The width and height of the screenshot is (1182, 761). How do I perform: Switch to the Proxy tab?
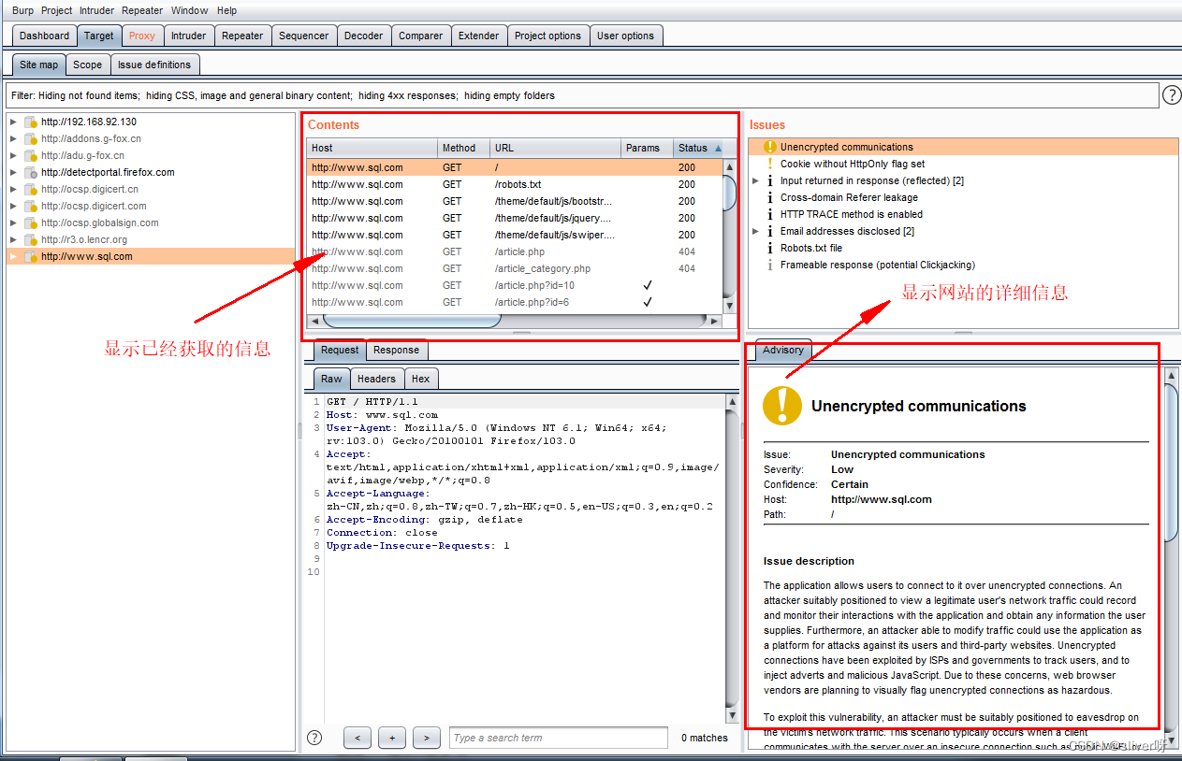142,36
